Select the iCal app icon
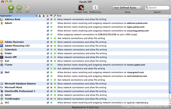Image resolution: width=171 pixels, height=109 pixels. click(2, 61)
